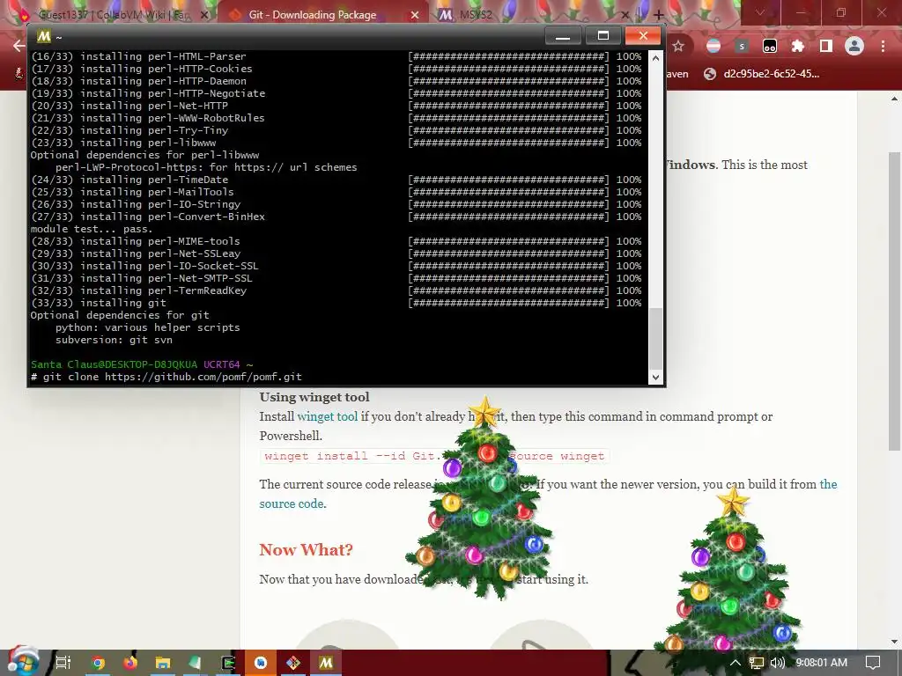Click the 'module test... pass.' line
This screenshot has width=902, height=676.
click(92, 229)
